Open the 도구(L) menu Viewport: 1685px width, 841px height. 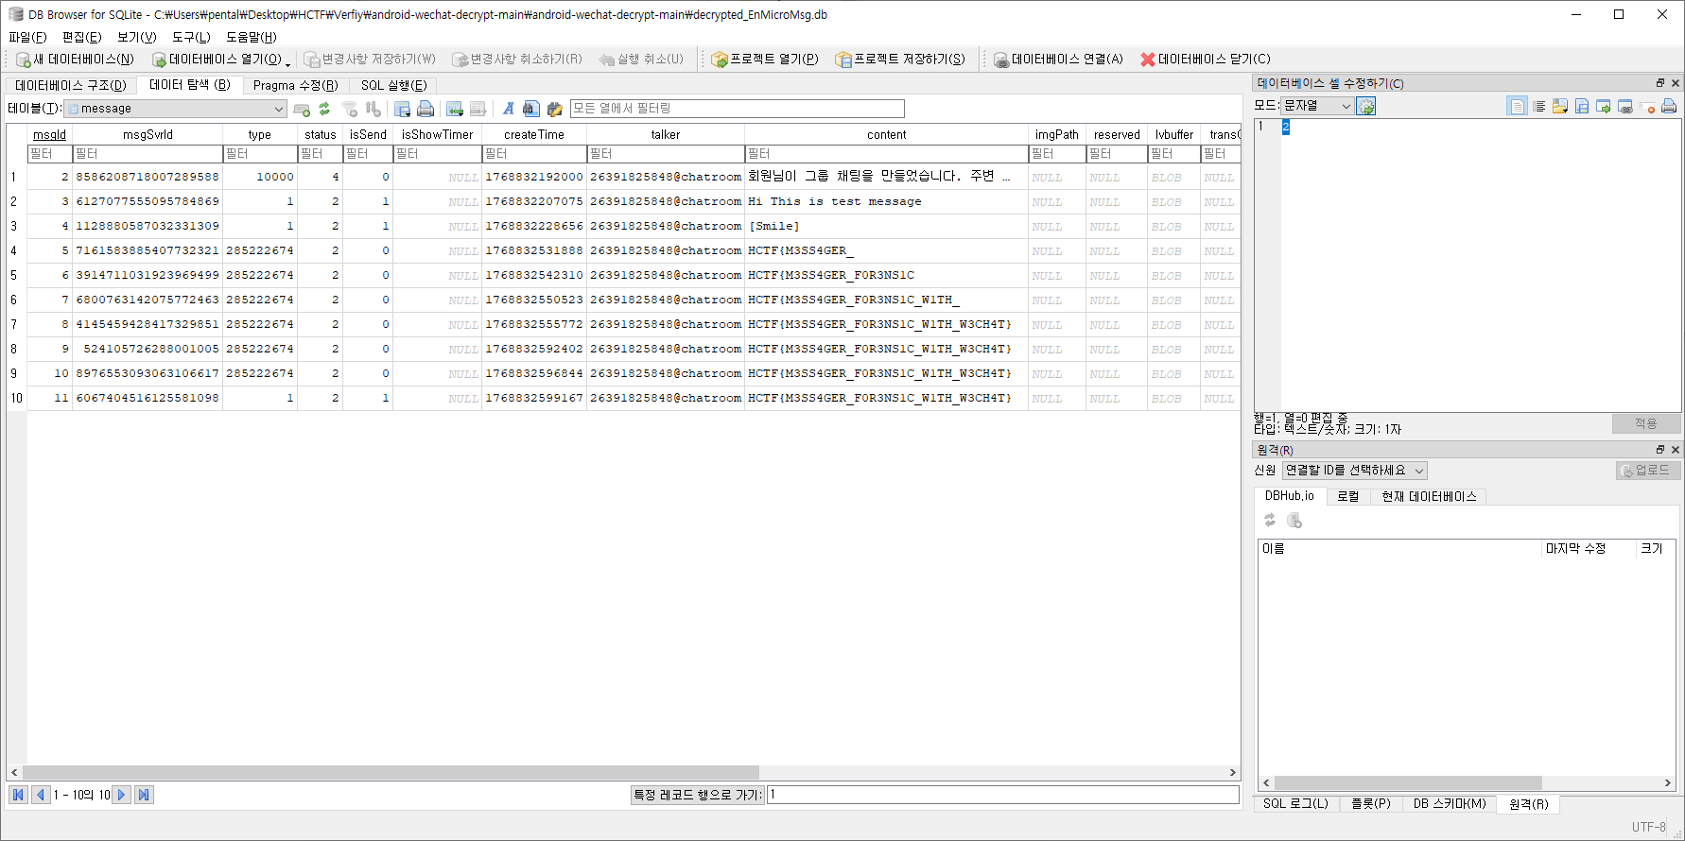191,37
